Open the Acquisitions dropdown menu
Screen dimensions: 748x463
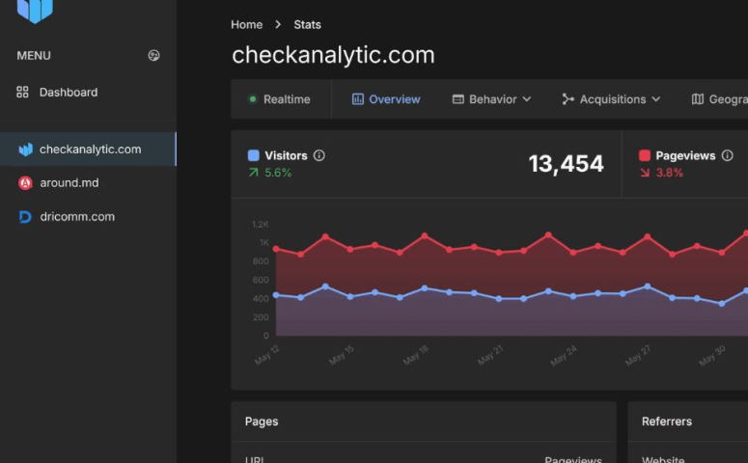tap(611, 99)
